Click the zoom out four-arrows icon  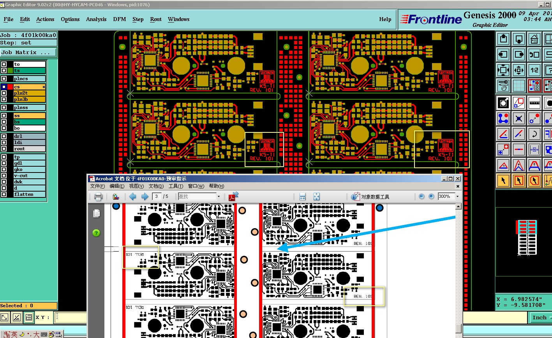504,70
